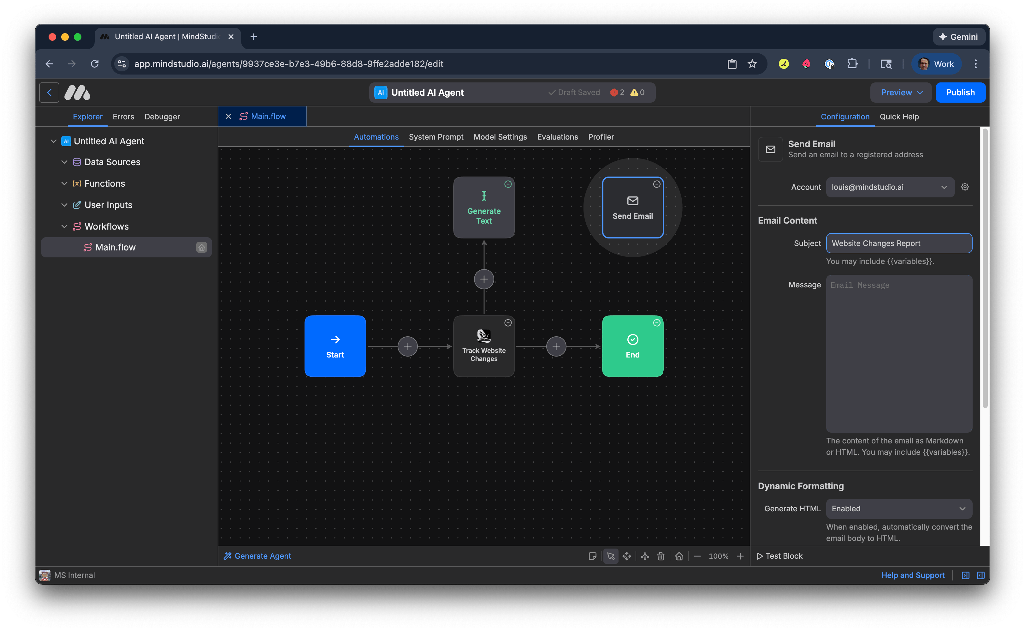Open the Debugger tab

pyautogui.click(x=162, y=117)
